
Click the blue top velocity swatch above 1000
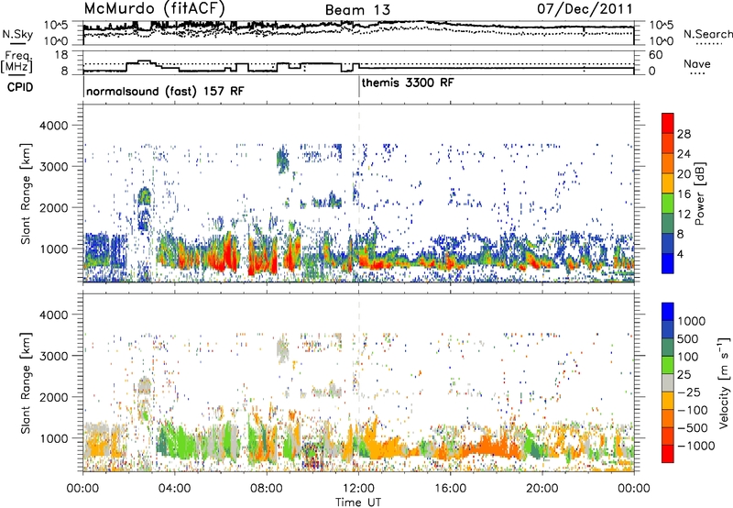(668, 312)
